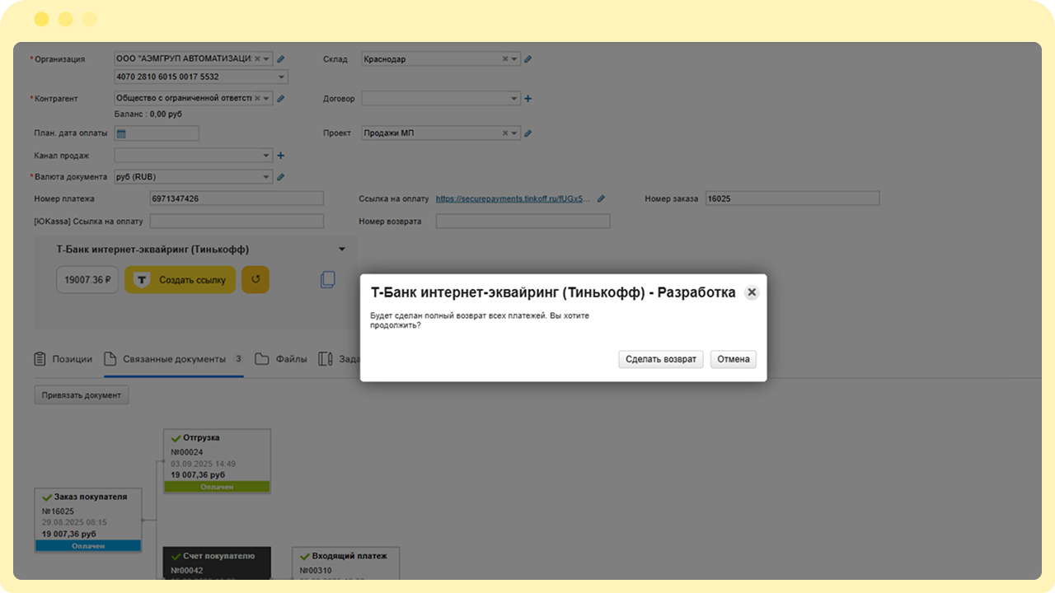This screenshot has width=1055, height=593.
Task: Open Заказ покупателя №16025 card
Action: pos(88,521)
